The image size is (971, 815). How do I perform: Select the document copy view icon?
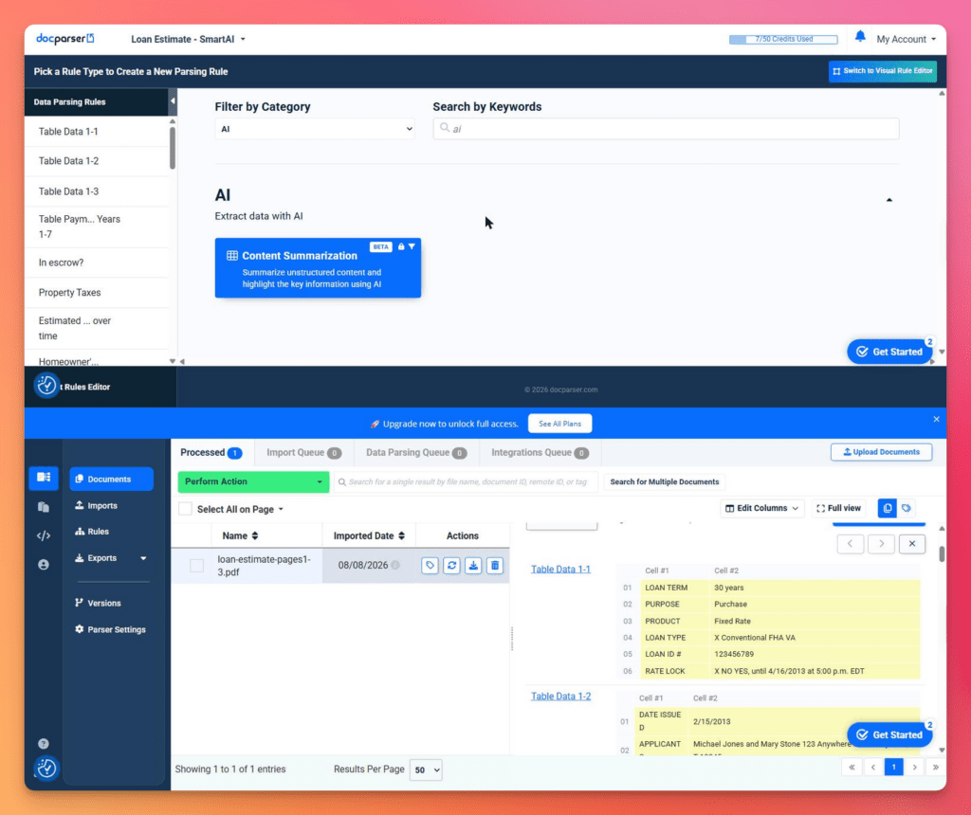pos(887,508)
